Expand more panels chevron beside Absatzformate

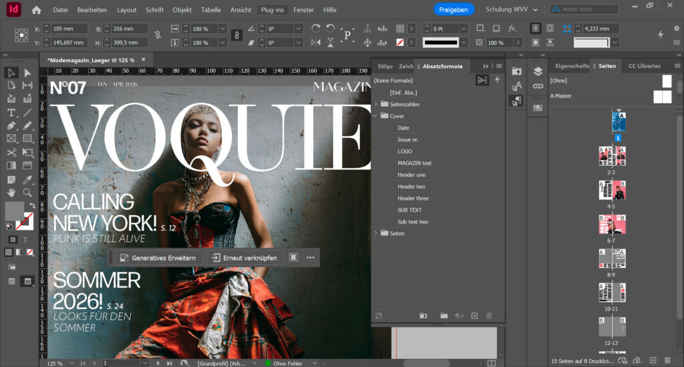click(x=486, y=66)
